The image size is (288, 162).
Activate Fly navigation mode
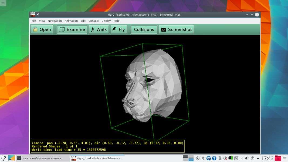tap(119, 29)
